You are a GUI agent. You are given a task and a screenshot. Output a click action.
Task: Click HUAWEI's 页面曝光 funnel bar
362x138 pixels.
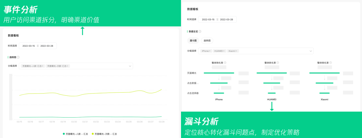[272, 73]
